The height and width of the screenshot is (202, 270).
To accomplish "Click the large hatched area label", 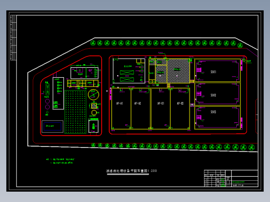I will click(x=177, y=69).
